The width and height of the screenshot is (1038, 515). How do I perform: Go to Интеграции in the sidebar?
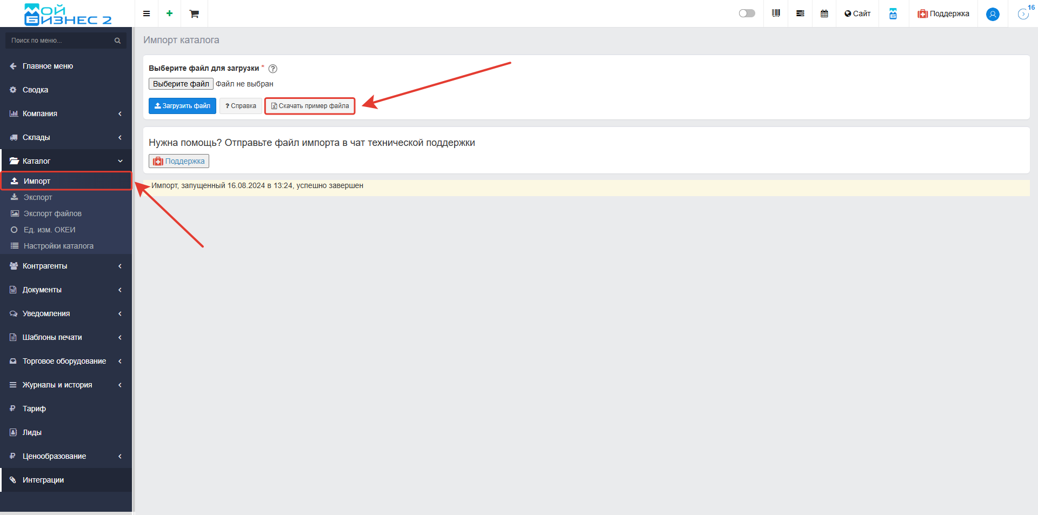click(x=43, y=480)
